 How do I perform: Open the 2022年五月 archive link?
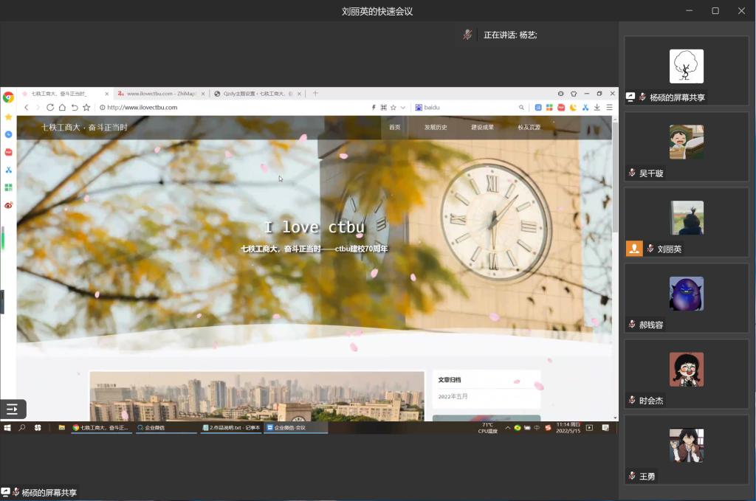click(x=453, y=397)
